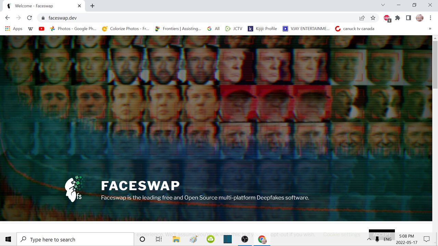438x246 pixels.
Task: Open the tab search dropdown arrow
Action: point(383,5)
